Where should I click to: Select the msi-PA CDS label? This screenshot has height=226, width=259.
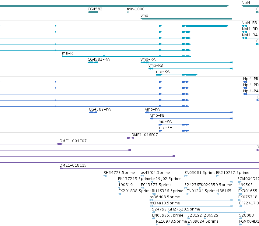(165, 122)
